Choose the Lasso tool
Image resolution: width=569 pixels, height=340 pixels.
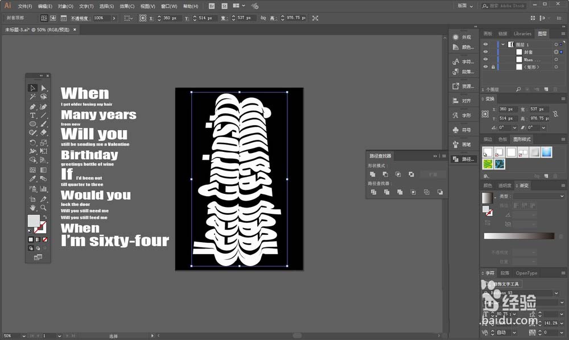(44, 97)
